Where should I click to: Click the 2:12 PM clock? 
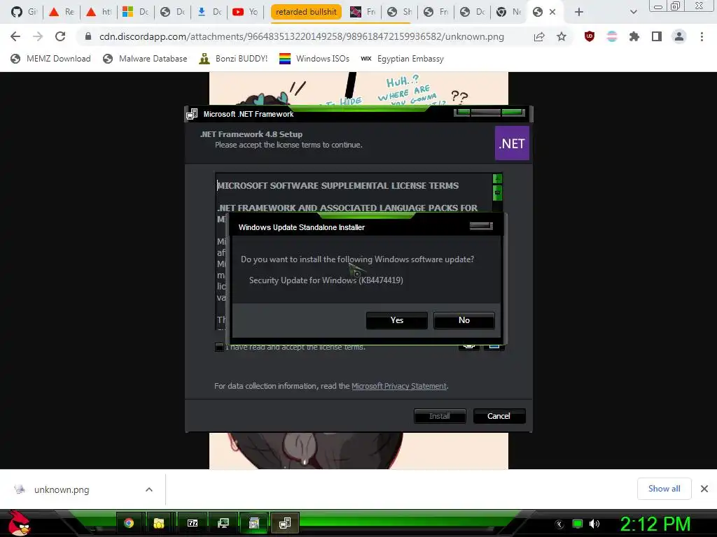coord(655,524)
